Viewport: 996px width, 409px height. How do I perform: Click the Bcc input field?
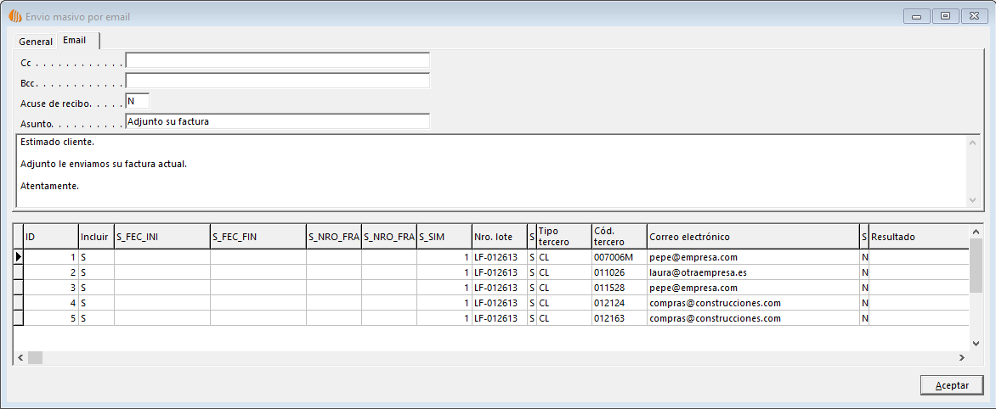point(277,81)
